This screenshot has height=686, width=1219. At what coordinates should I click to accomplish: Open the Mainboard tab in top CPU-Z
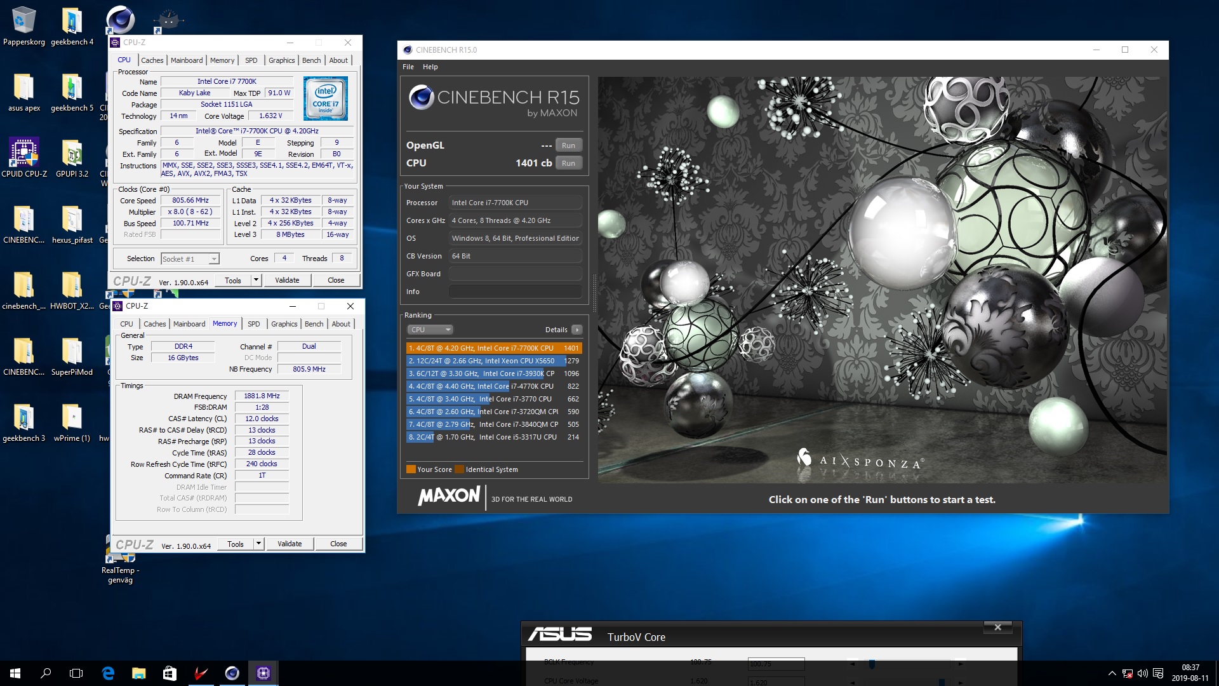187,60
